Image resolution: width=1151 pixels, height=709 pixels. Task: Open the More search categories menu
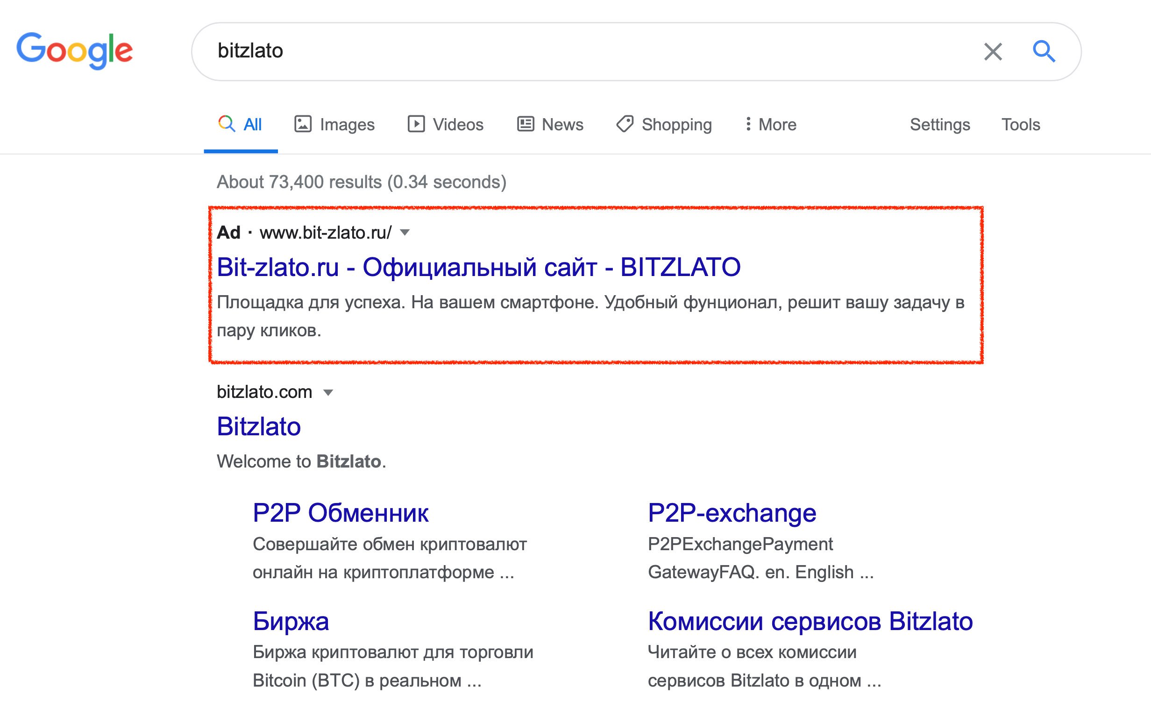point(777,125)
